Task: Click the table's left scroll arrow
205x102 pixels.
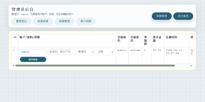Action: click(x=13, y=66)
